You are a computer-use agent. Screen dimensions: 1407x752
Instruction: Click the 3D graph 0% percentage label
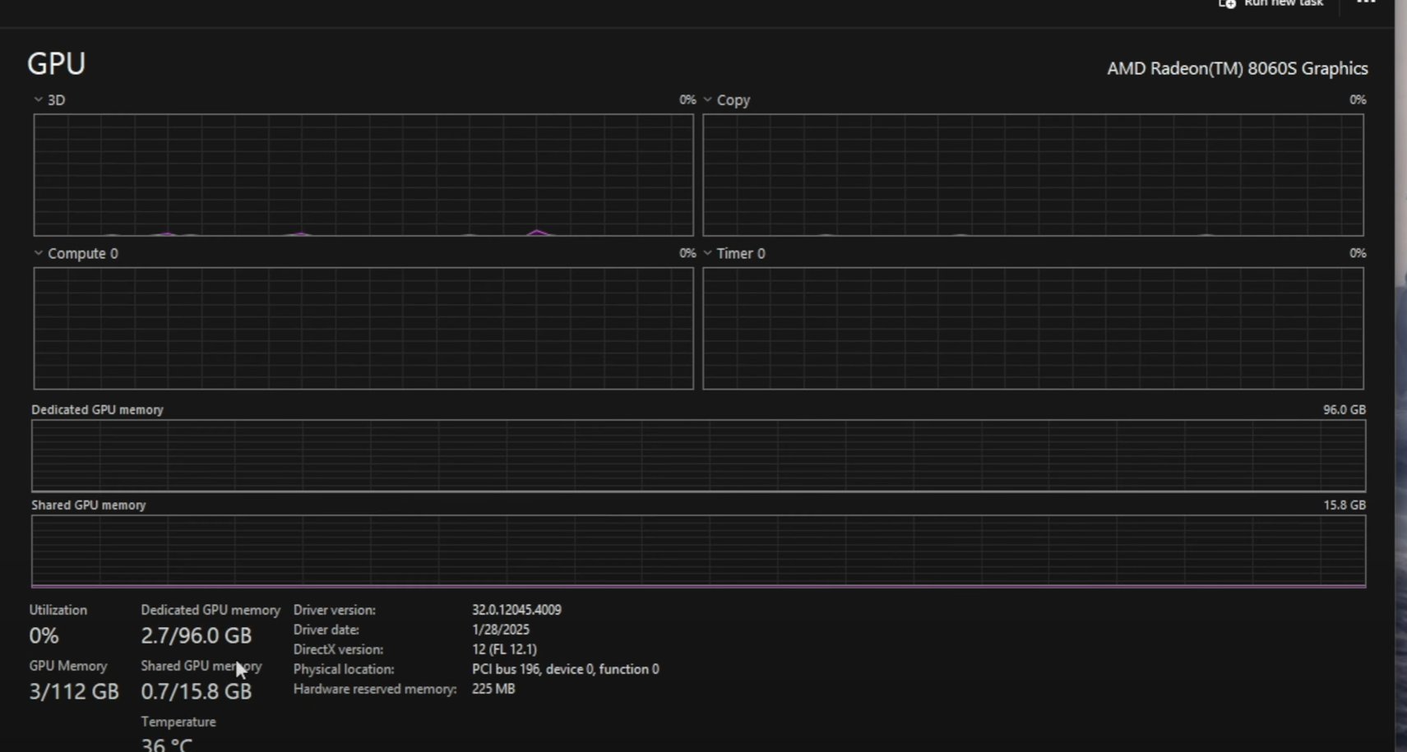687,99
